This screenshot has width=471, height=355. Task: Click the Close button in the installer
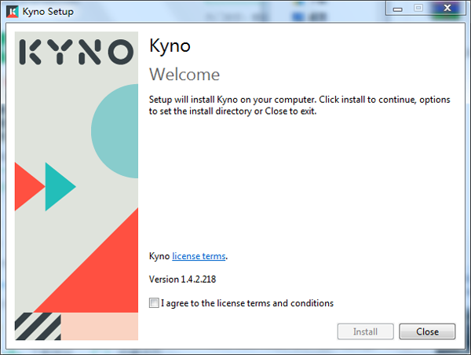pos(427,331)
